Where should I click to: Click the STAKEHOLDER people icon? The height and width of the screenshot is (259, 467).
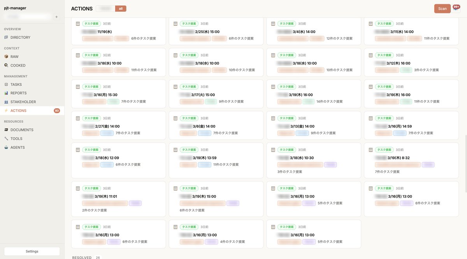tap(6, 102)
